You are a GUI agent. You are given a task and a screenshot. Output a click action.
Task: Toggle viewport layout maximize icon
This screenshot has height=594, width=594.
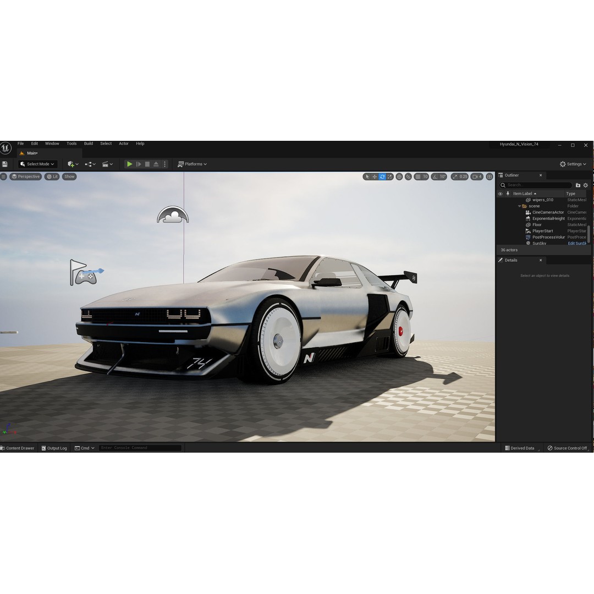tap(490, 177)
